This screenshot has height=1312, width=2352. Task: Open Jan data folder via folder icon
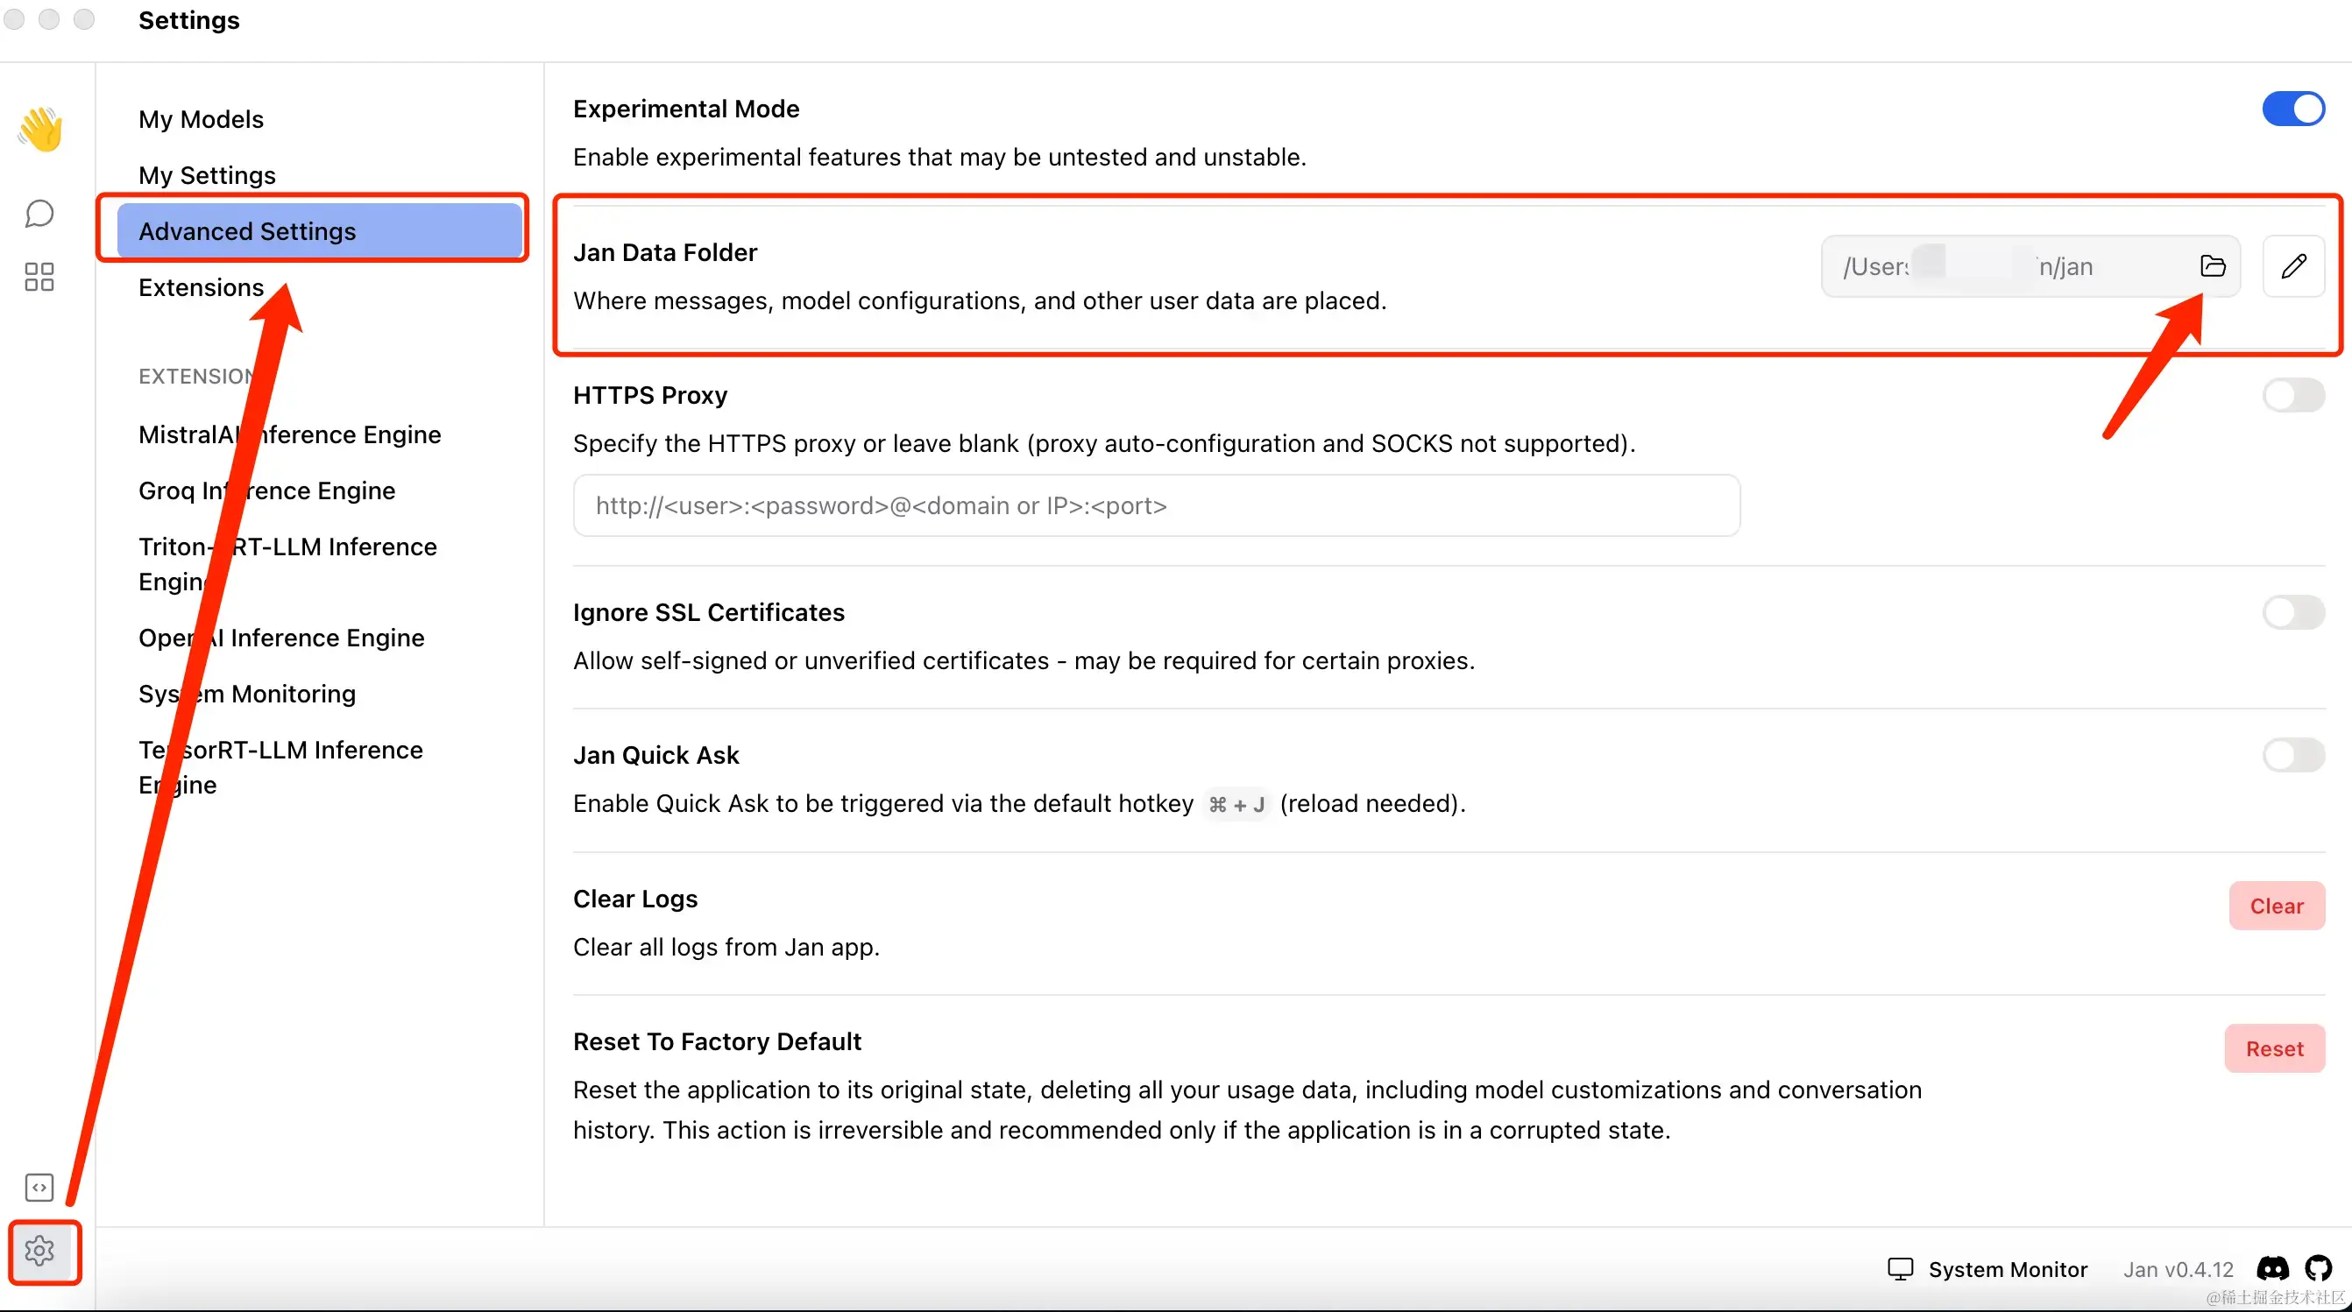(2213, 266)
